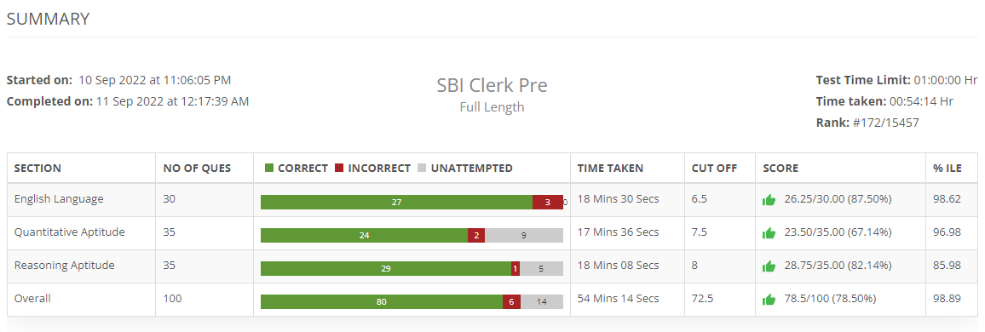Viewport: 985px width, 332px height.
Task: Click the gray UNATTEMPTED legend square
Action: point(422,169)
